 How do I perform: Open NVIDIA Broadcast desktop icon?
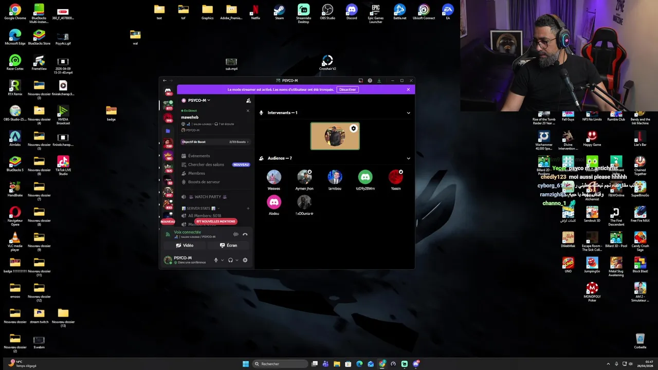[63, 115]
